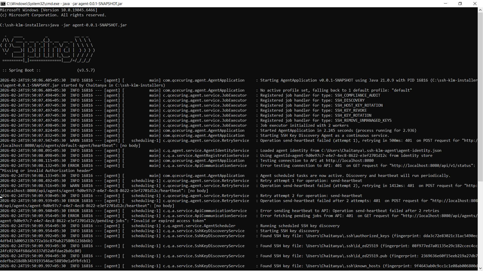
Task: Click the cmd.exe icon in the title bar
Action: [3, 4]
